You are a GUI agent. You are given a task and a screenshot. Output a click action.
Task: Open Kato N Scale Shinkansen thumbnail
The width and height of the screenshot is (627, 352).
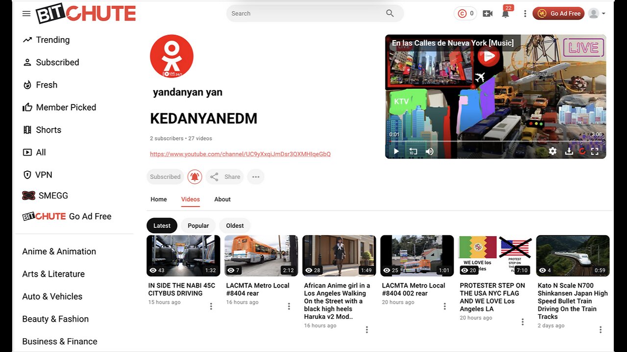[573, 256]
